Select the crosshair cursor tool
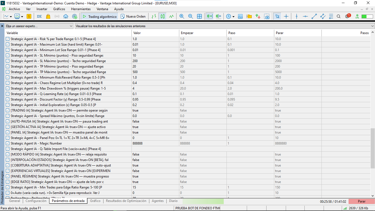The width and height of the screenshot is (375, 211). (286, 16)
